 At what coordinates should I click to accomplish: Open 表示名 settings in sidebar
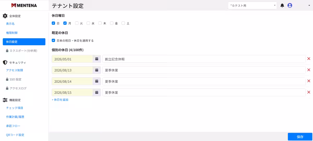tap(10, 24)
